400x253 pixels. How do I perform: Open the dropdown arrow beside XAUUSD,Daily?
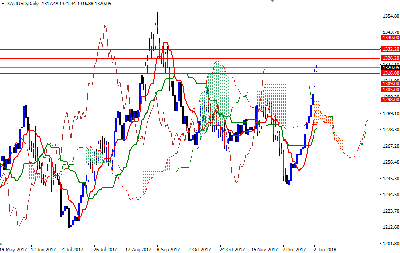coord(3,3)
